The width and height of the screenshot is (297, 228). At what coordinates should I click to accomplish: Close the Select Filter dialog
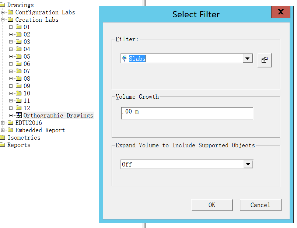[x=281, y=12]
